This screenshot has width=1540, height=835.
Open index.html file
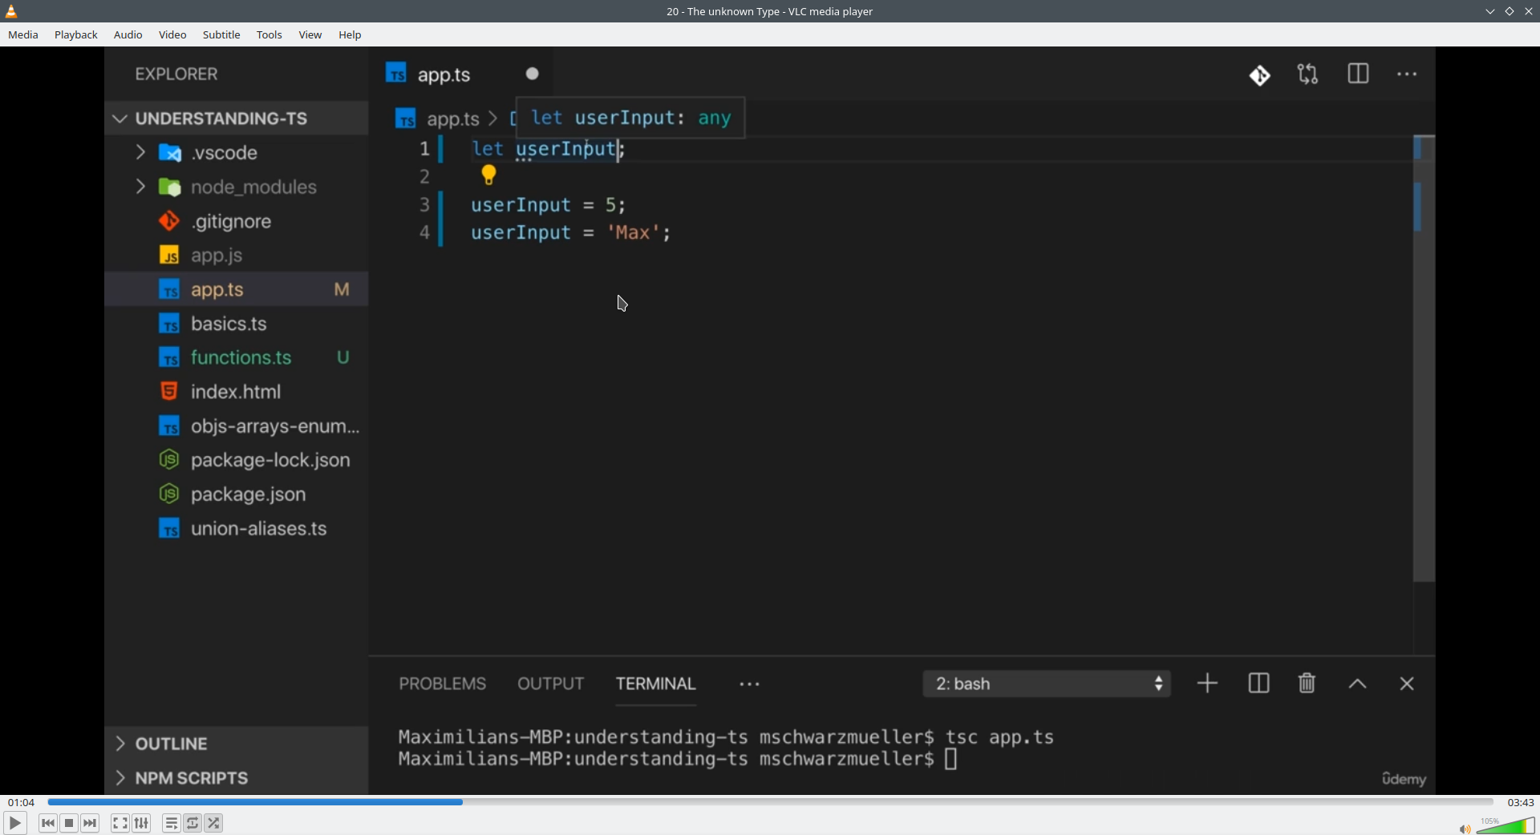(x=236, y=392)
